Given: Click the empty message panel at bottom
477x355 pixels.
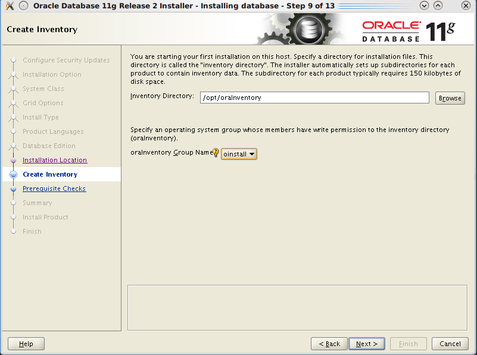Looking at the screenshot, I should click(x=297, y=307).
